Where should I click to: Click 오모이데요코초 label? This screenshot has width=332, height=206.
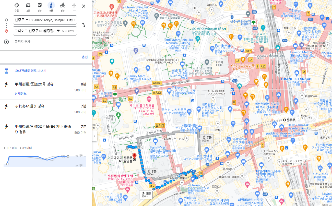(258, 34)
